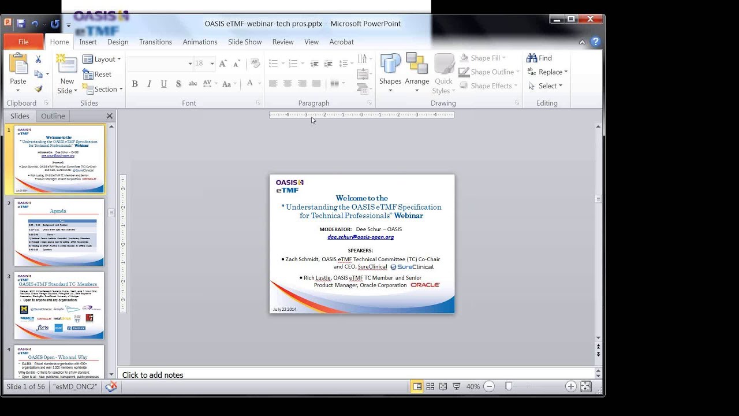Click the zoom slider handle

(x=509, y=387)
